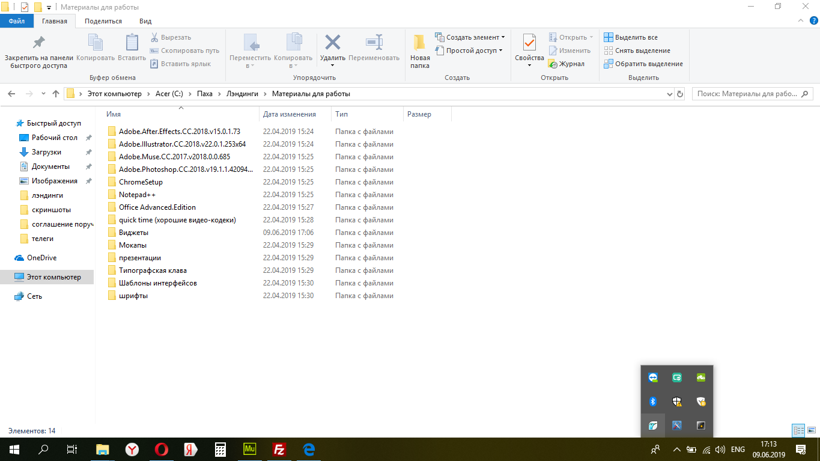The image size is (820, 461).
Task: Open Windows Security shield with warning
Action: (x=677, y=401)
